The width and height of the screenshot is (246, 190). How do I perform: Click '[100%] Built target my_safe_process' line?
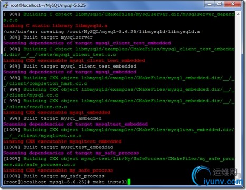54,176
